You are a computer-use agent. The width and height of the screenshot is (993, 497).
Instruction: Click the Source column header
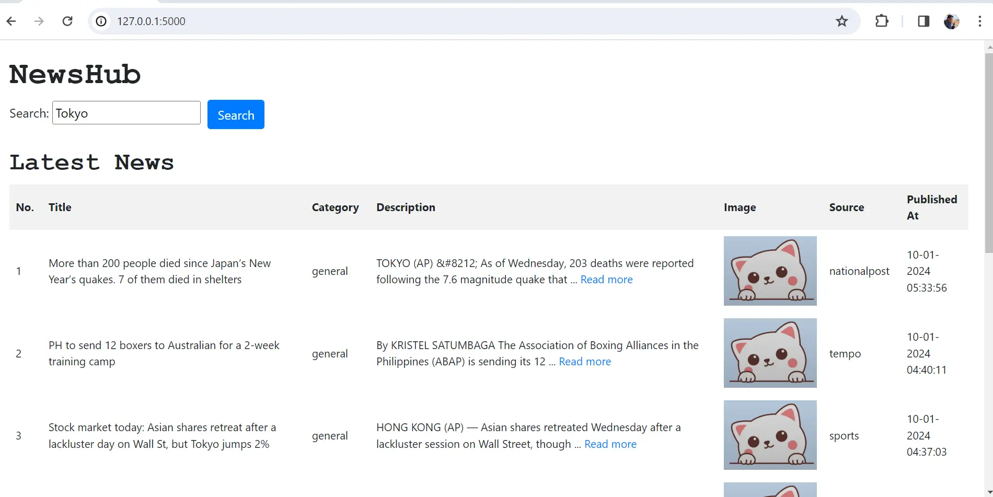(847, 207)
